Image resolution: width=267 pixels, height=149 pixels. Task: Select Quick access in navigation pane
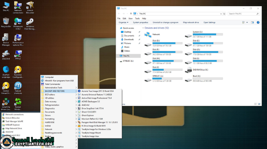pos(129,28)
